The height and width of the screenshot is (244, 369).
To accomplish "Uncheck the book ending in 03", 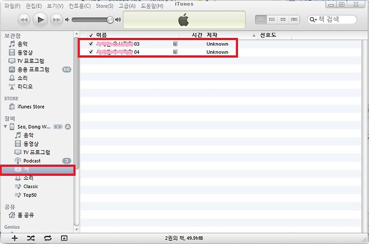I will 91,44.
